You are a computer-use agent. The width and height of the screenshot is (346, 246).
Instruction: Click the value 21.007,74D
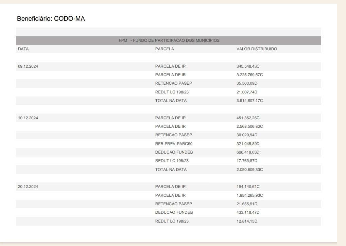pos(247,92)
